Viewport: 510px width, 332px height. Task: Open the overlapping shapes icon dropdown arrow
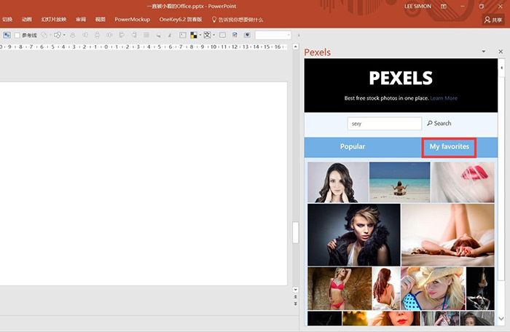[x=64, y=35]
